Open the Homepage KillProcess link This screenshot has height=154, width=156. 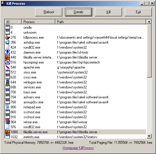coord(78,148)
